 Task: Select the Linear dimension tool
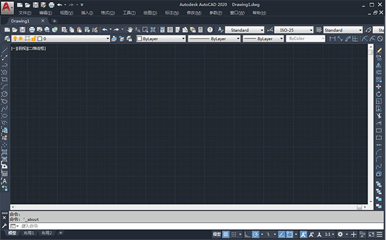pos(333,39)
